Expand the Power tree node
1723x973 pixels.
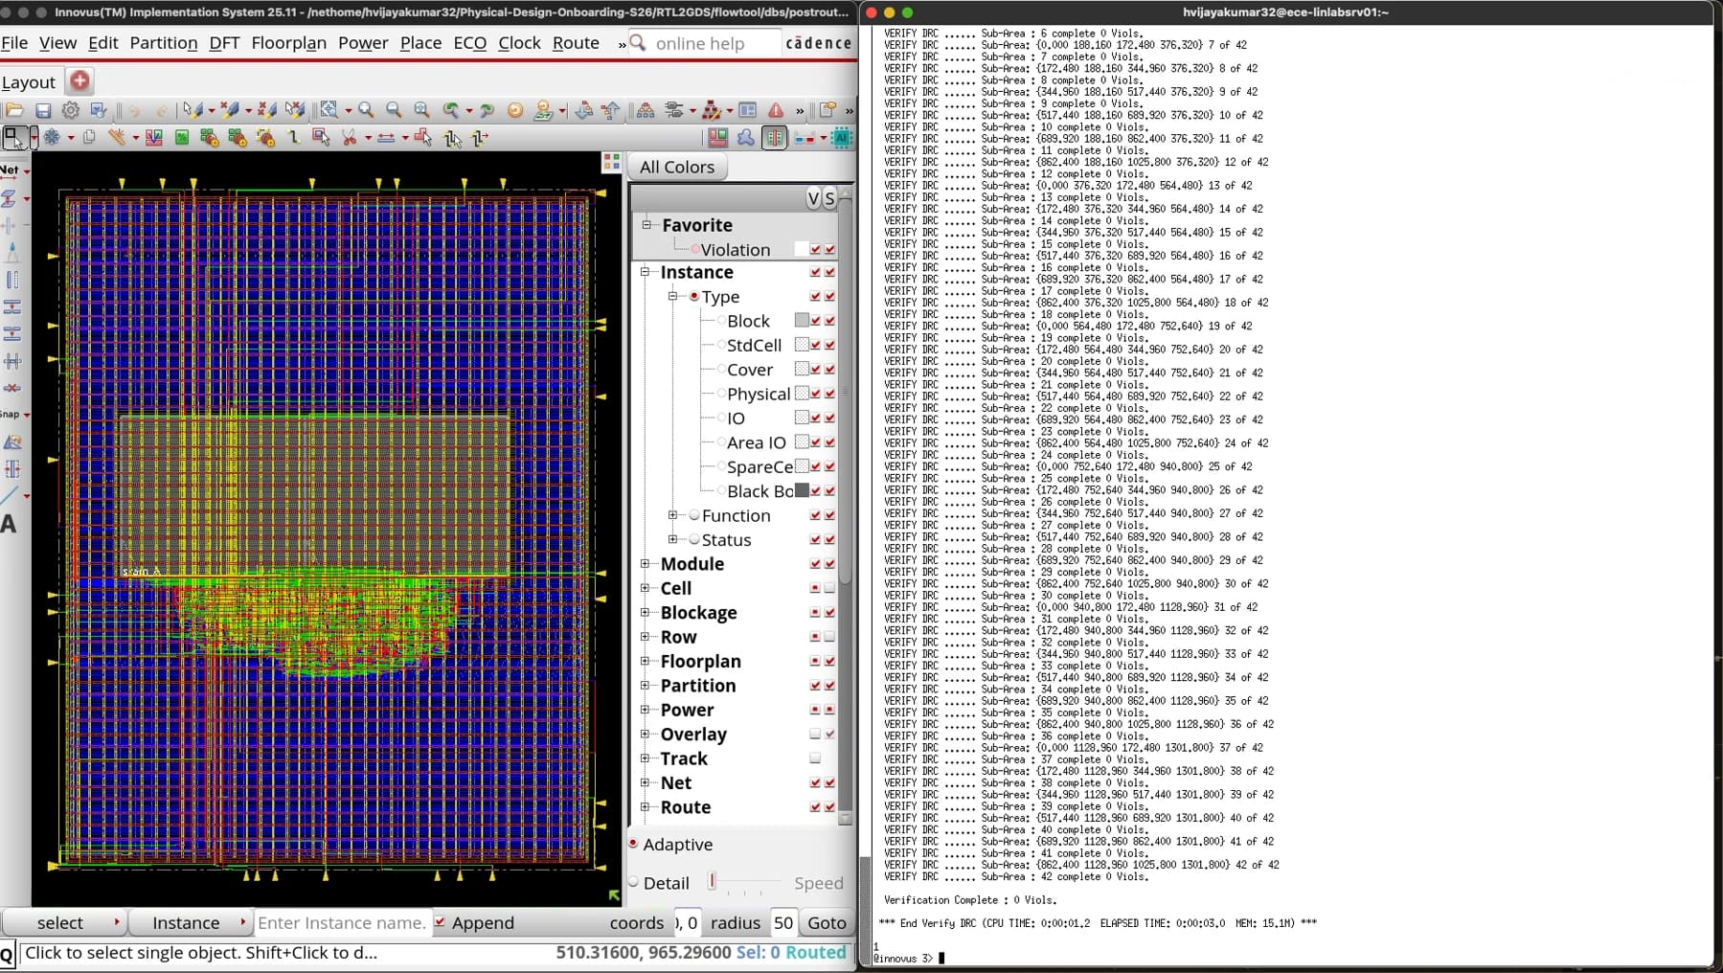645,710
